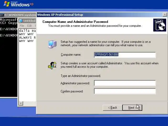Click the Untitled Notepad title bar
The image size is (168, 126).
27,21
